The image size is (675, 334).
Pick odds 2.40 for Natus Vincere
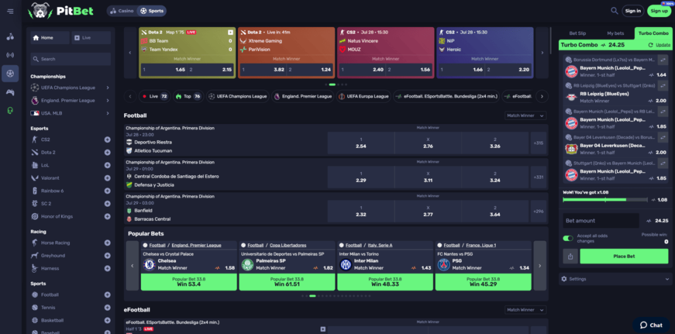(x=362, y=69)
